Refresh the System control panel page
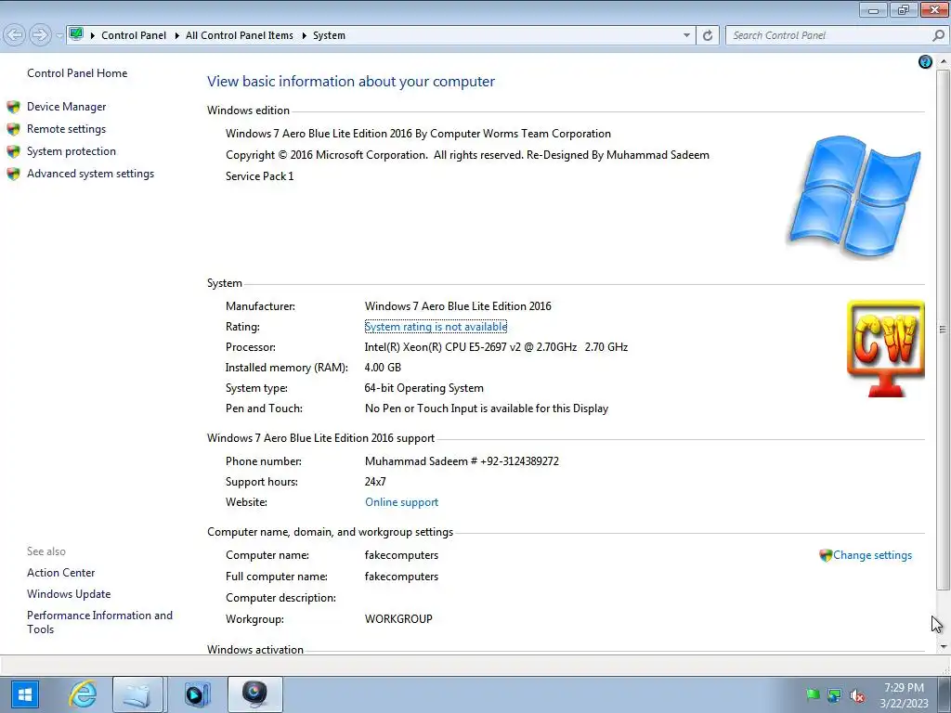The height and width of the screenshot is (713, 951). click(x=707, y=35)
